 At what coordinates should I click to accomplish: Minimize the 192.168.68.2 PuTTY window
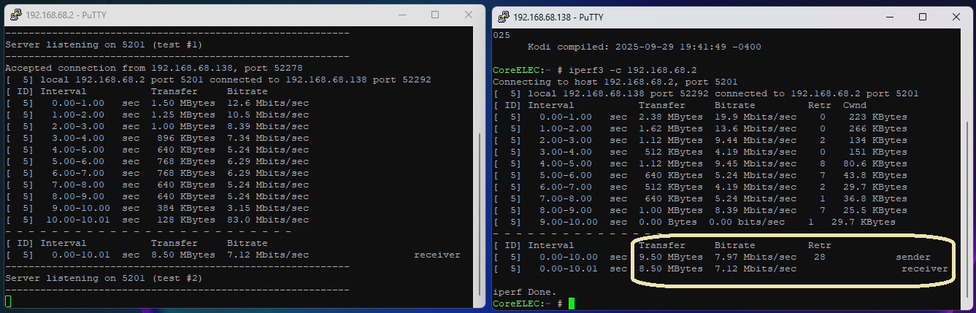click(401, 15)
